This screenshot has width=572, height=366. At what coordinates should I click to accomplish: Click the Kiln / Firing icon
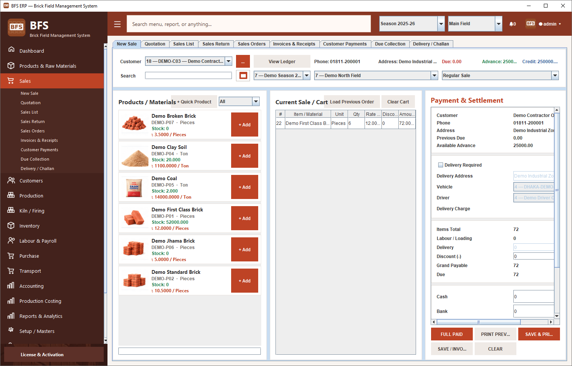tap(11, 210)
